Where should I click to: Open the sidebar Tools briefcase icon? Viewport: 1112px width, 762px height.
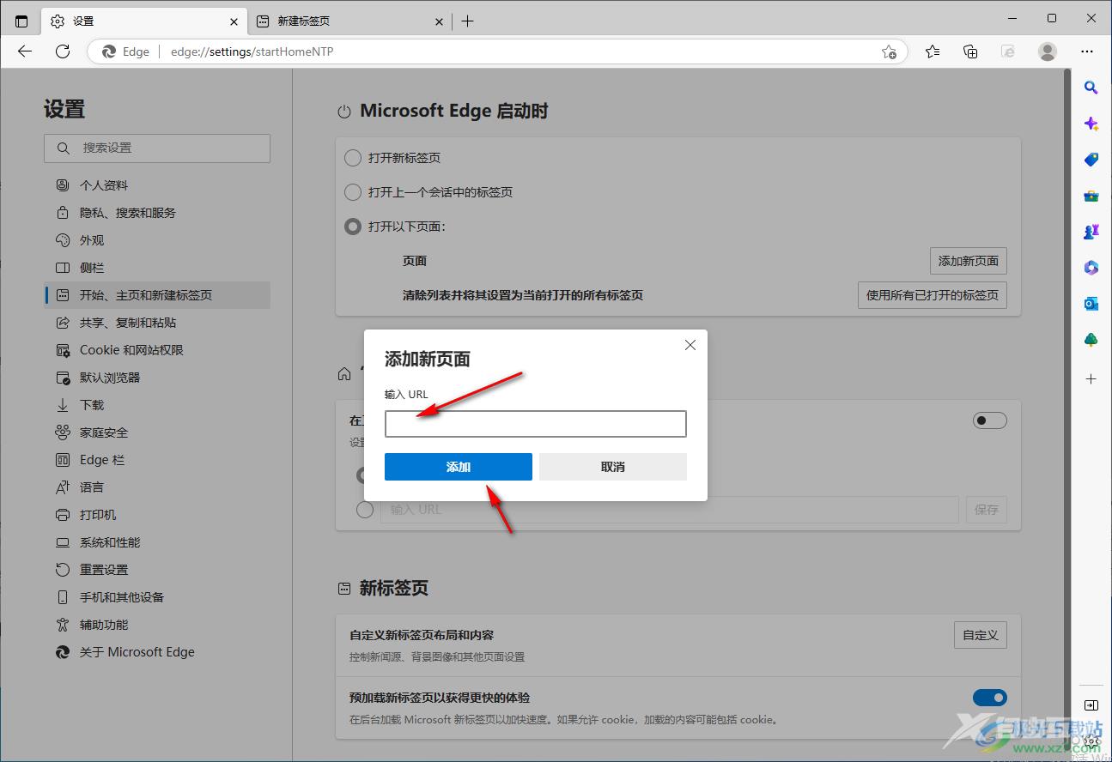[x=1091, y=196]
